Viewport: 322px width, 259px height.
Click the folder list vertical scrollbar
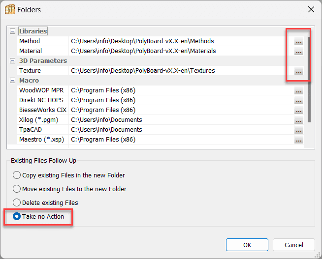pos(309,79)
